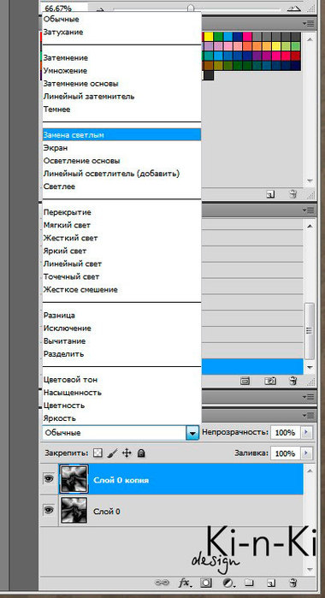Create a new layer with bottom icon
This screenshot has width=325, height=598.
coord(271,583)
